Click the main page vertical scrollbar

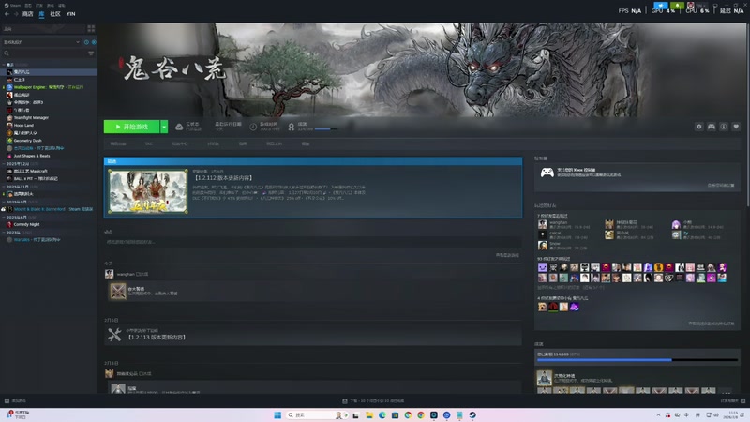point(747,114)
